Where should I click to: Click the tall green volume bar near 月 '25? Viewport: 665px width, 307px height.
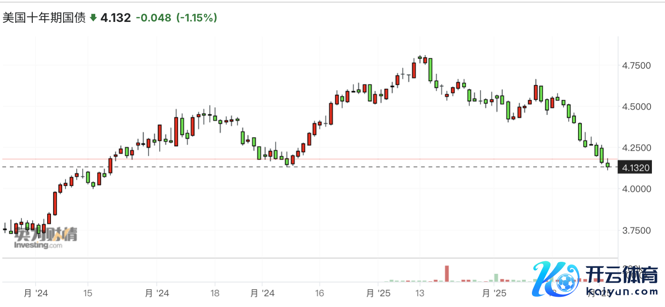click(496, 277)
